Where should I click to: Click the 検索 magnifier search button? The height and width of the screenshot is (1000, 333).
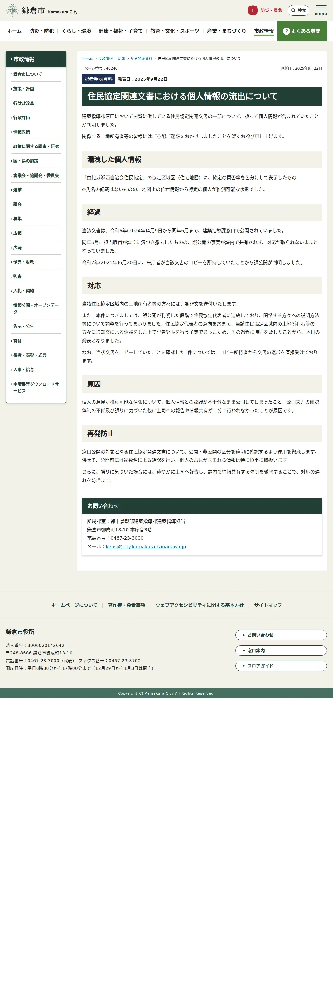tap(299, 10)
